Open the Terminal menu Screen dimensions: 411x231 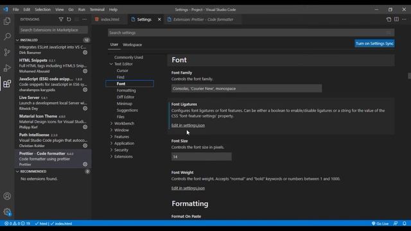coord(97,10)
